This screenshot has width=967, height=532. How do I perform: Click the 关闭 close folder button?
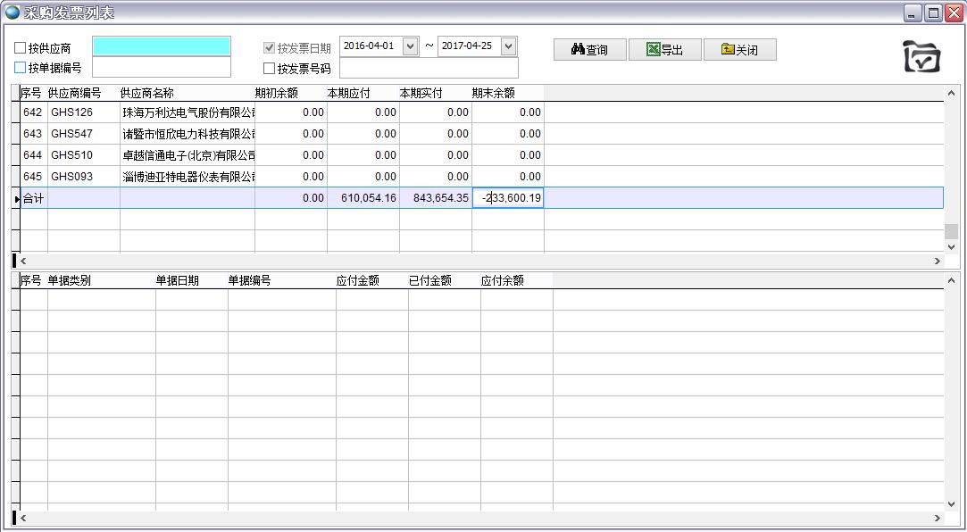click(739, 50)
